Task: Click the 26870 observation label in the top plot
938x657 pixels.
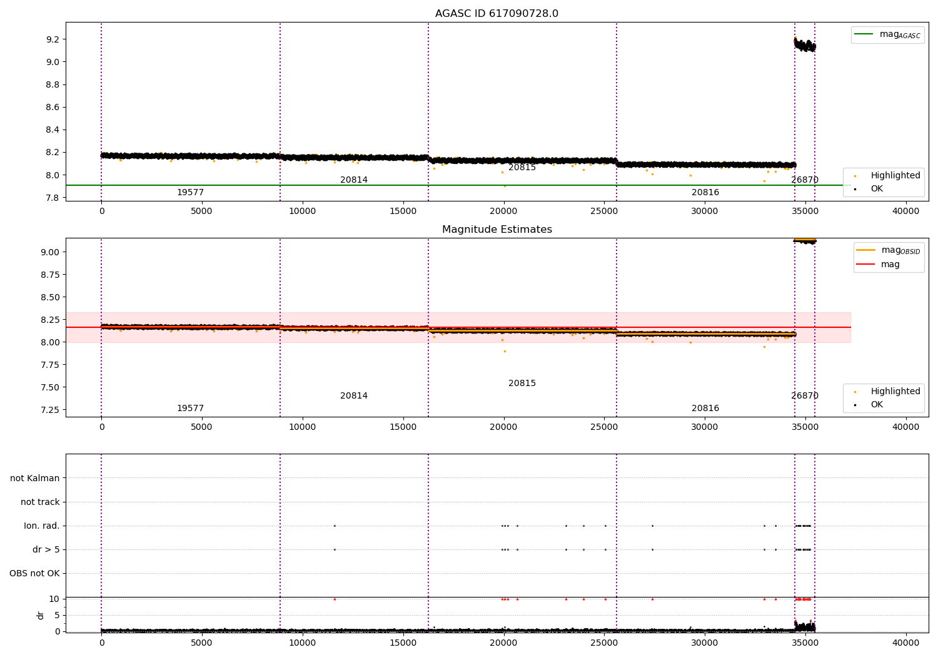Action: pyautogui.click(x=805, y=180)
